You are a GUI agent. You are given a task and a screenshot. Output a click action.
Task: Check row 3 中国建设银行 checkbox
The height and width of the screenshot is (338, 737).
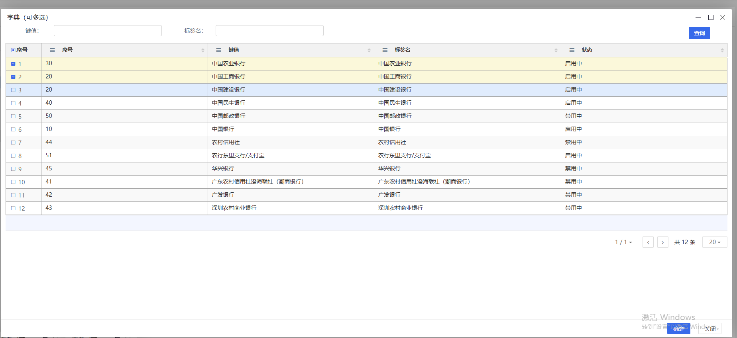pos(13,90)
